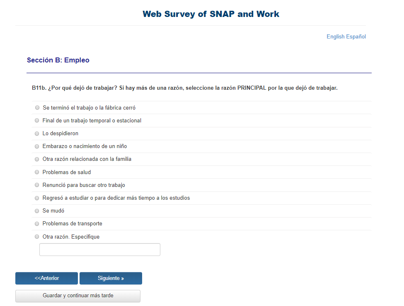Select the 'Se mudó' radio button

point(37,211)
